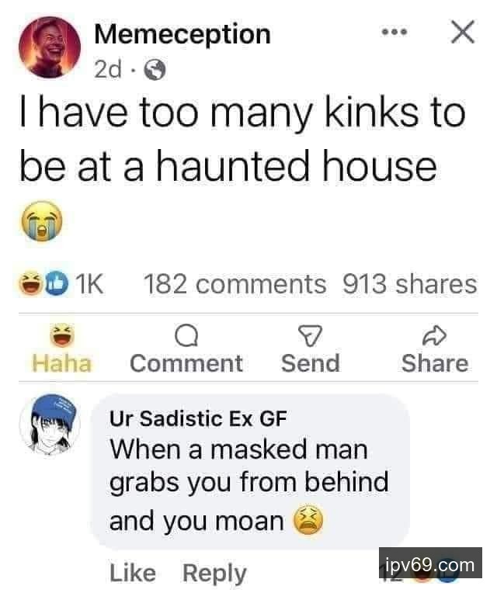Click the post timestamp 2d
This screenshot has height=593, width=497.
108,70
